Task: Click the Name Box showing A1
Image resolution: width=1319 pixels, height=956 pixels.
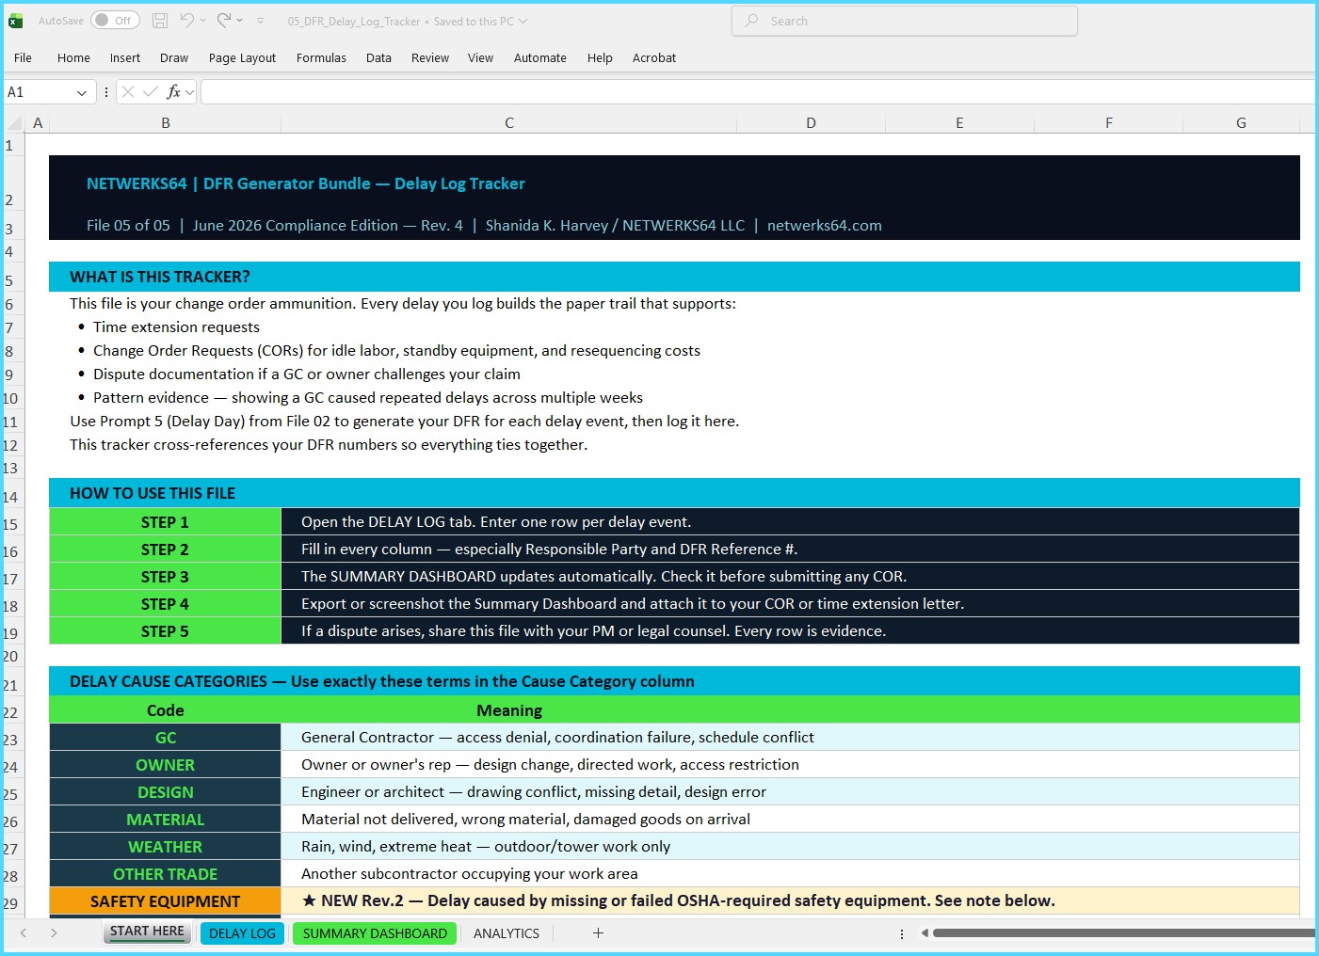Action: [38, 92]
